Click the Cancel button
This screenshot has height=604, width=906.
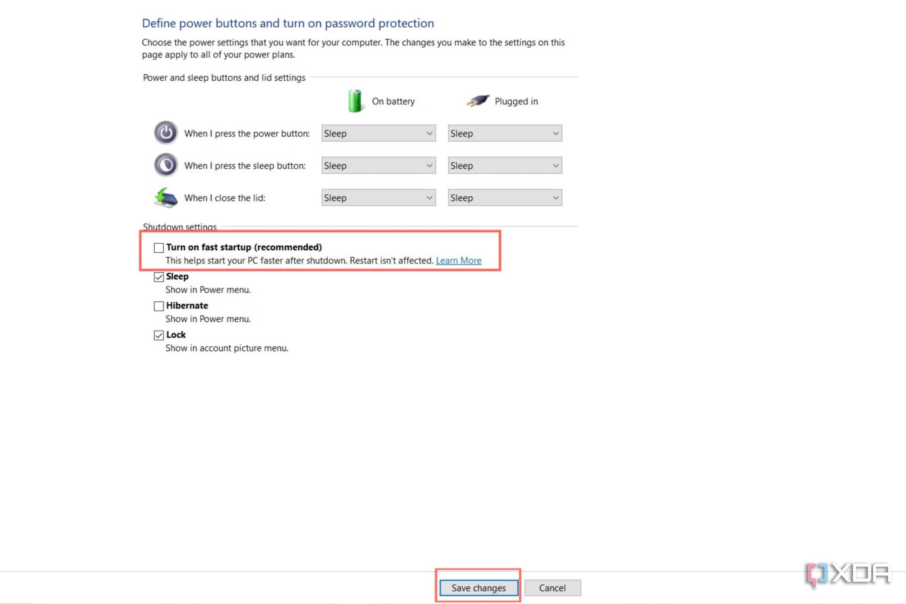(x=553, y=588)
